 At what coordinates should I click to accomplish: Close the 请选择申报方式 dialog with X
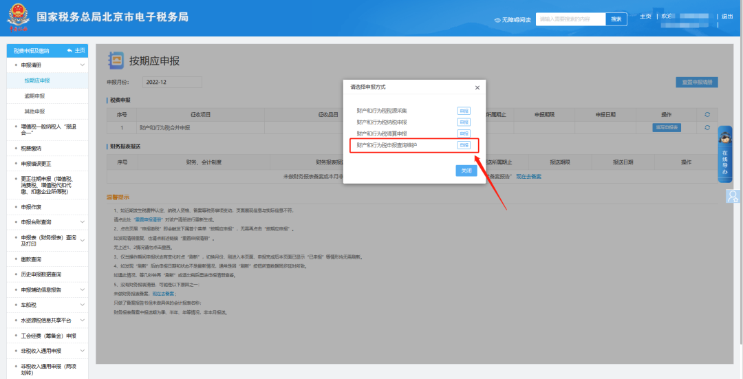click(477, 88)
